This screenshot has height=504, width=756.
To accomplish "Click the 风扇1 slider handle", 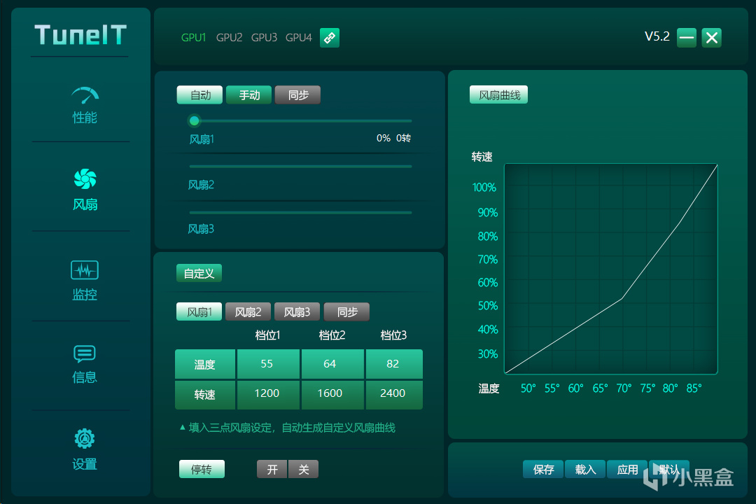I will click(195, 120).
